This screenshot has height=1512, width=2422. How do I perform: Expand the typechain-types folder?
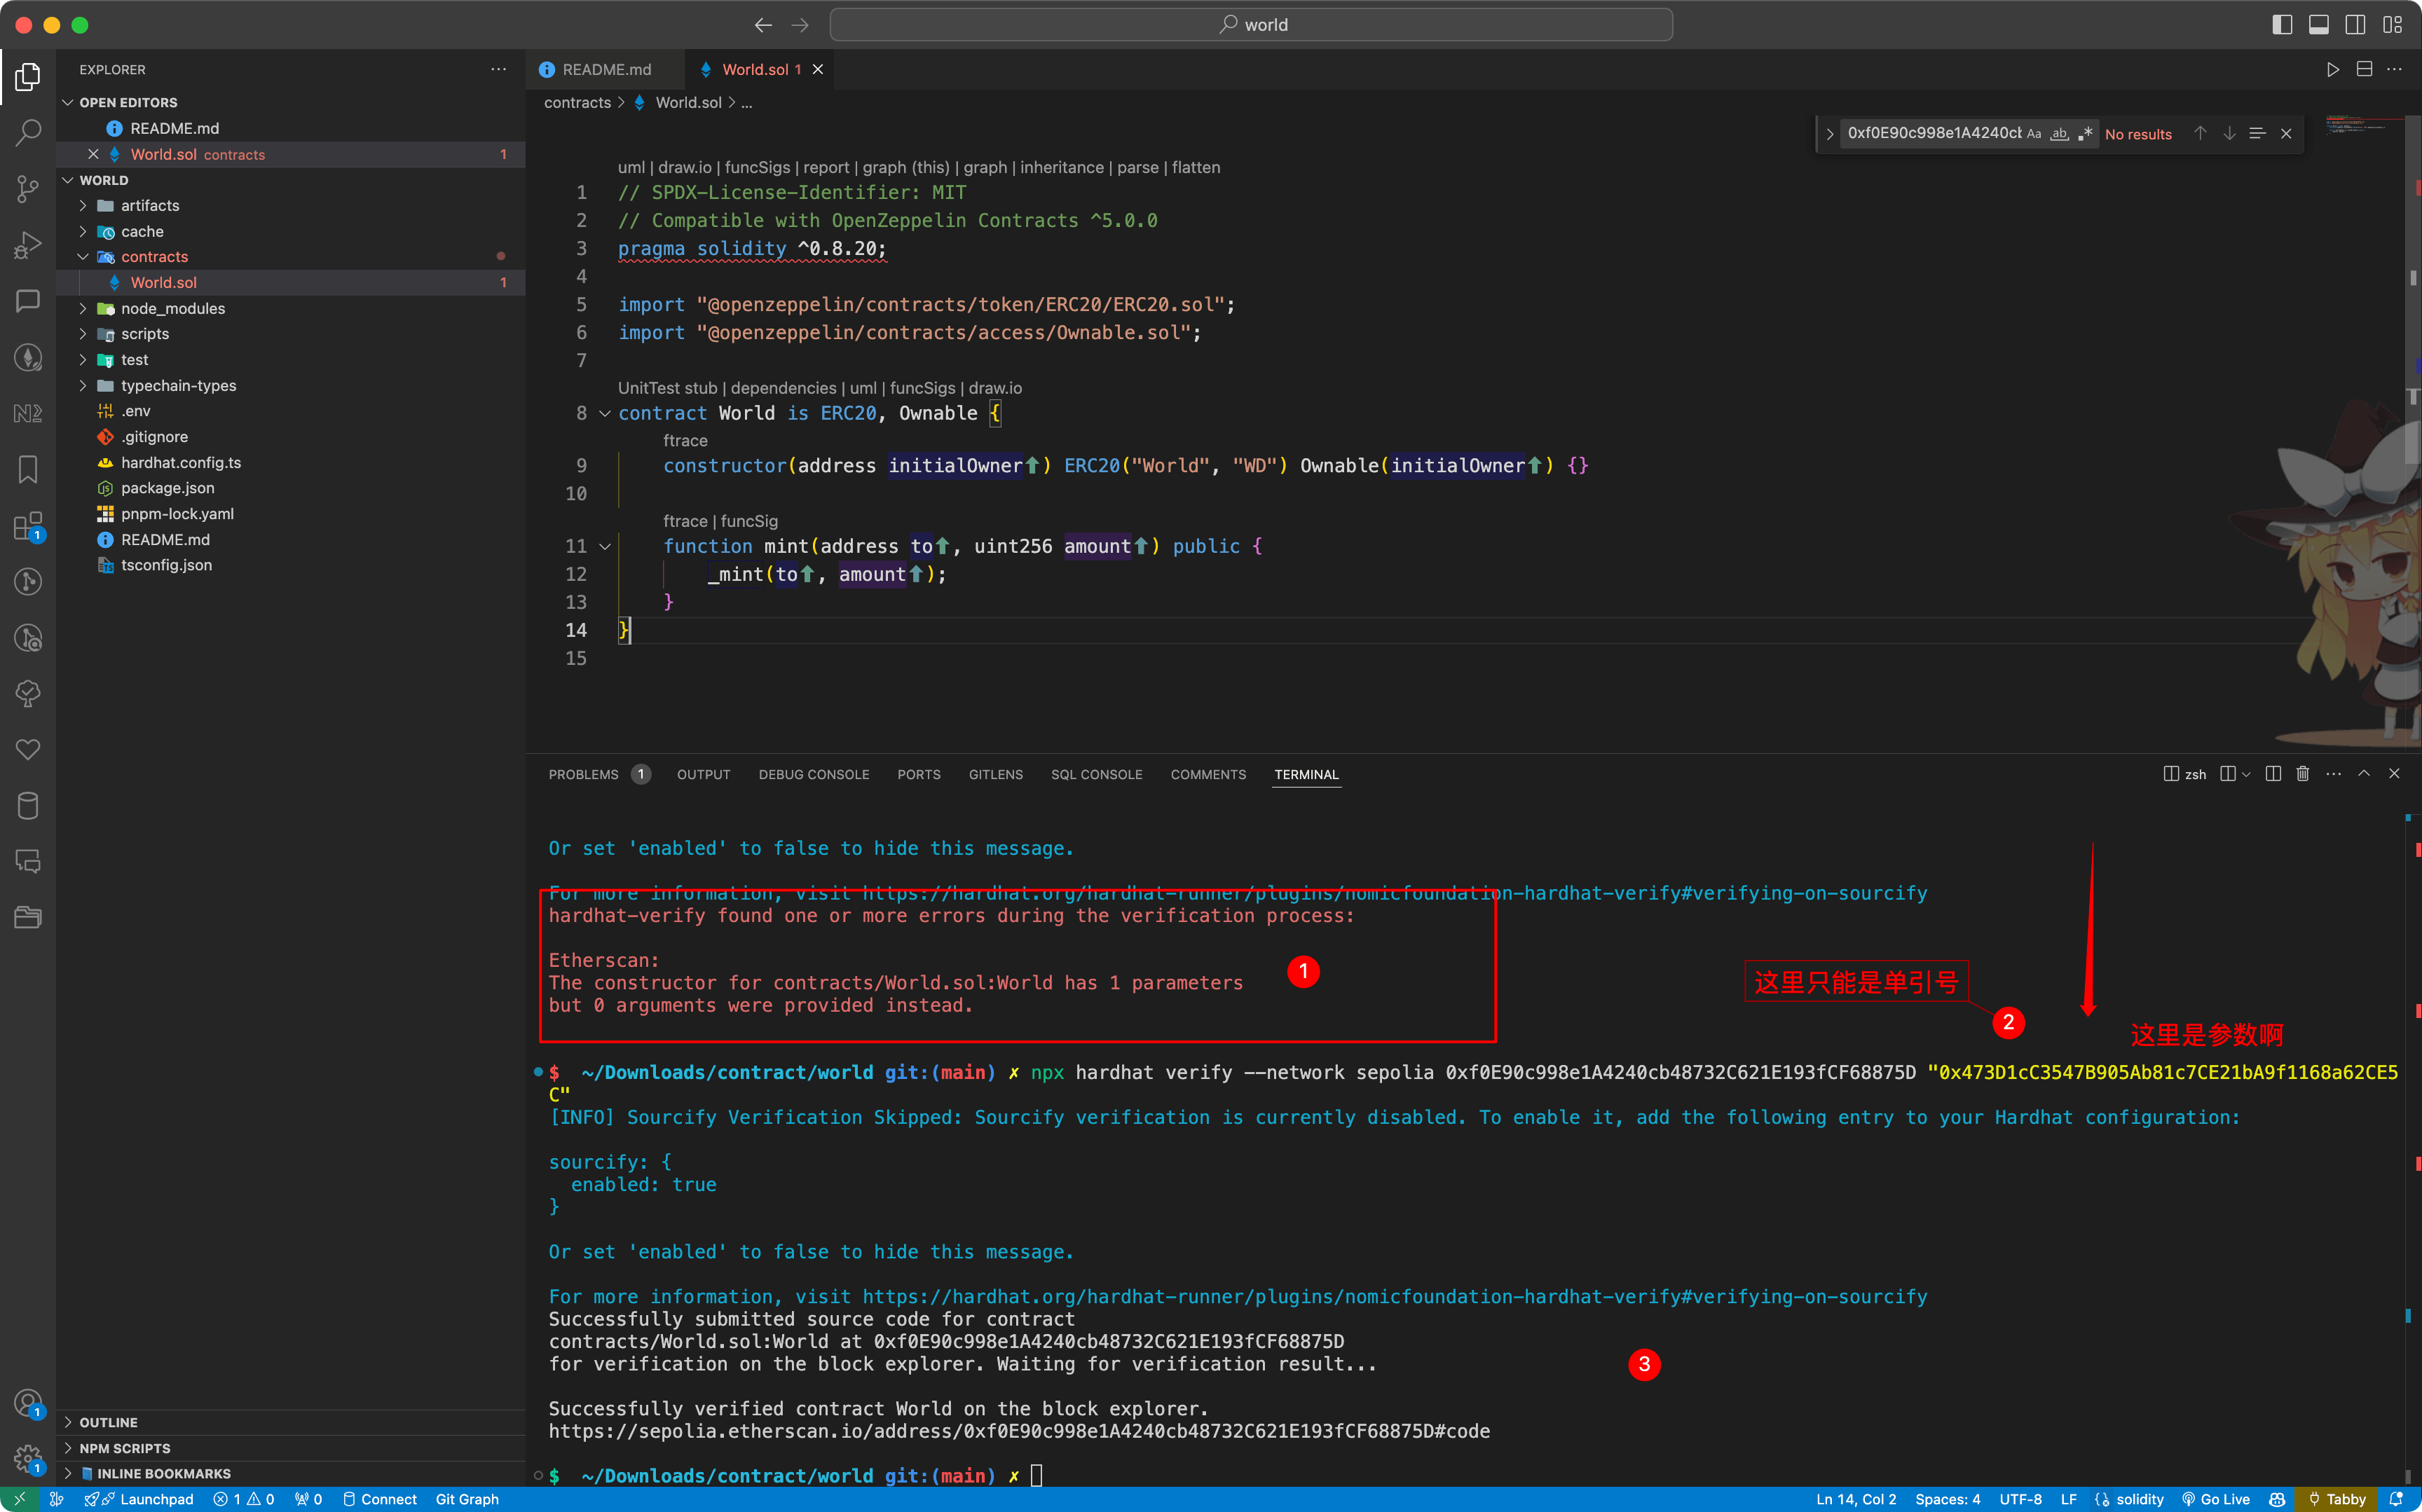coord(83,385)
